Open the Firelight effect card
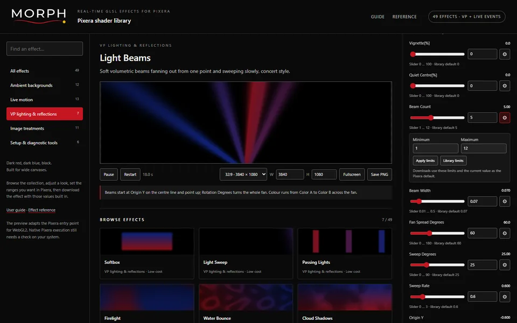The image size is (517, 323). pos(146,304)
